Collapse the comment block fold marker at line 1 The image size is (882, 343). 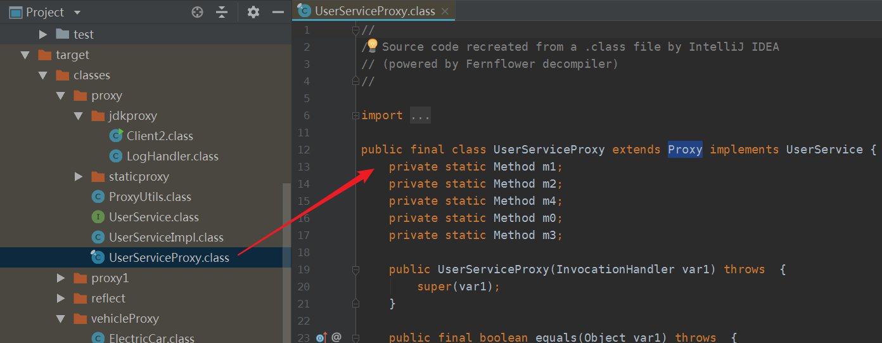pos(355,29)
